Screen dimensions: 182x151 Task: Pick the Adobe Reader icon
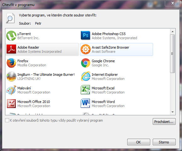[x=11, y=49]
